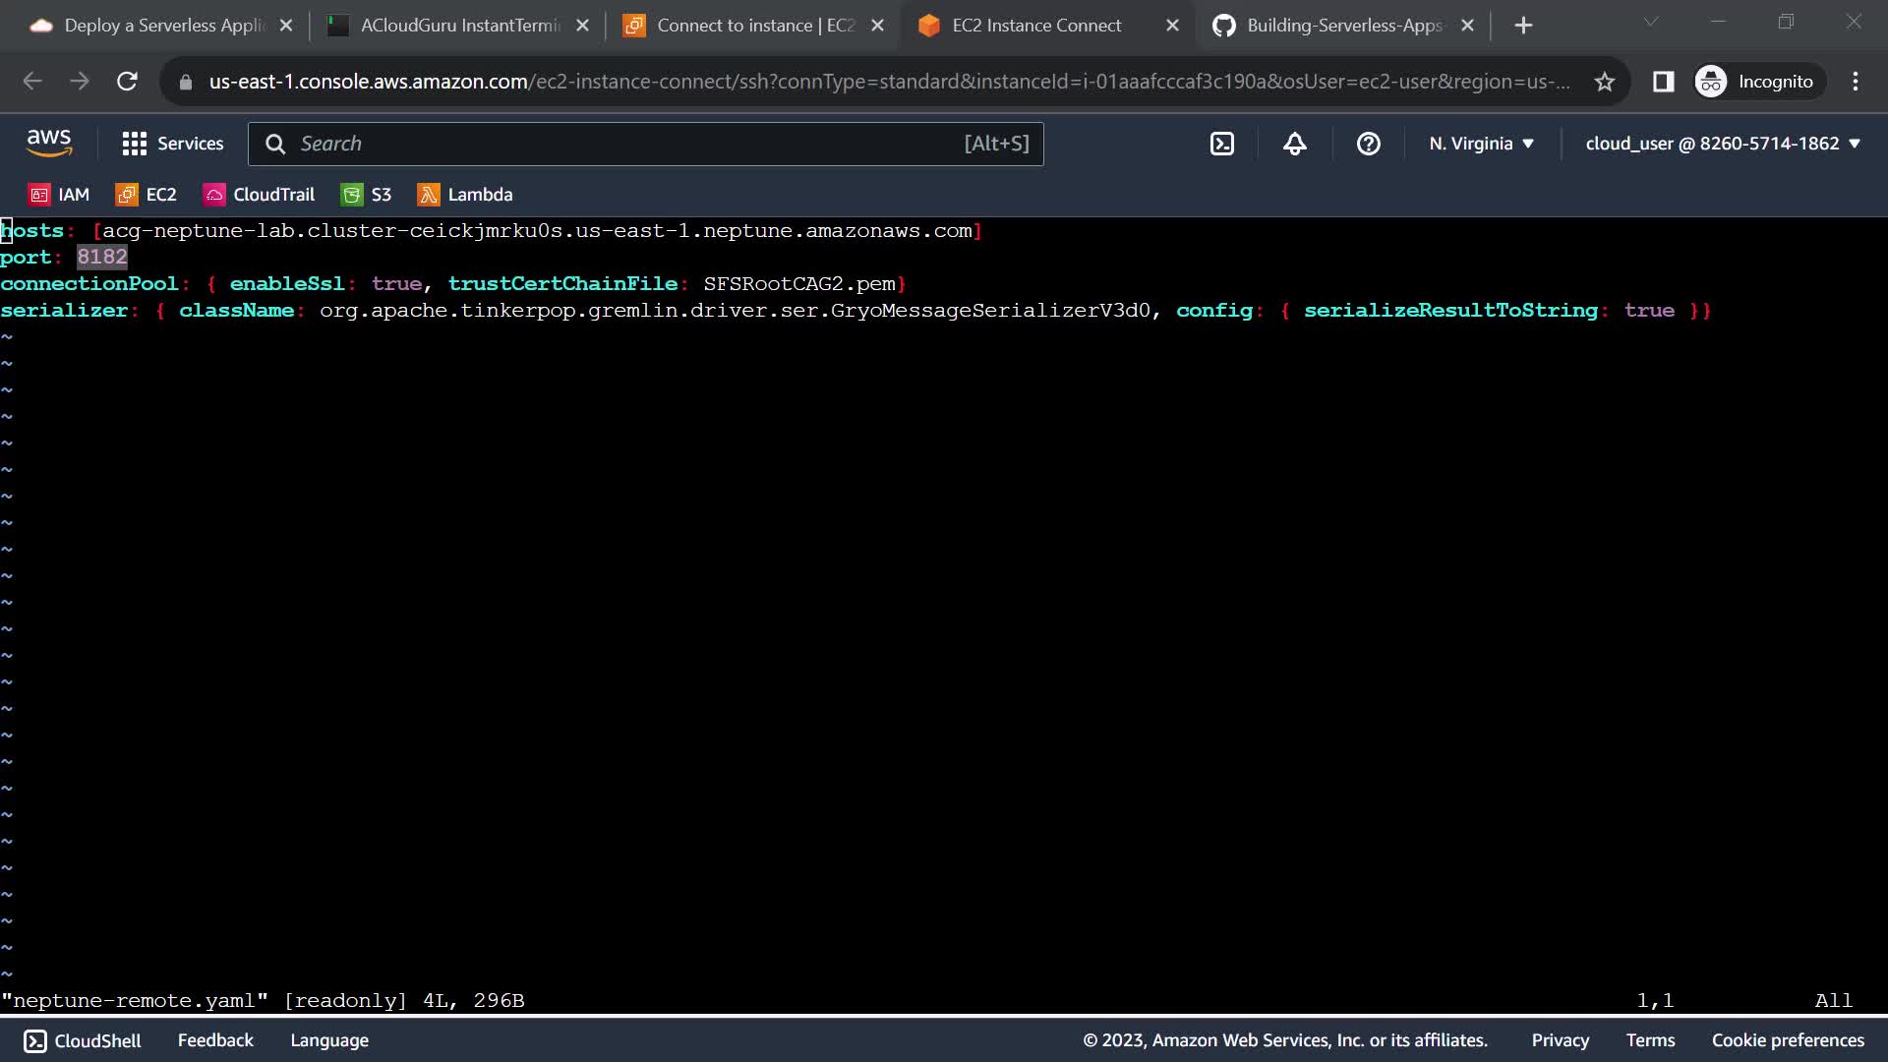Click the Feedback link in the footer

(x=215, y=1040)
